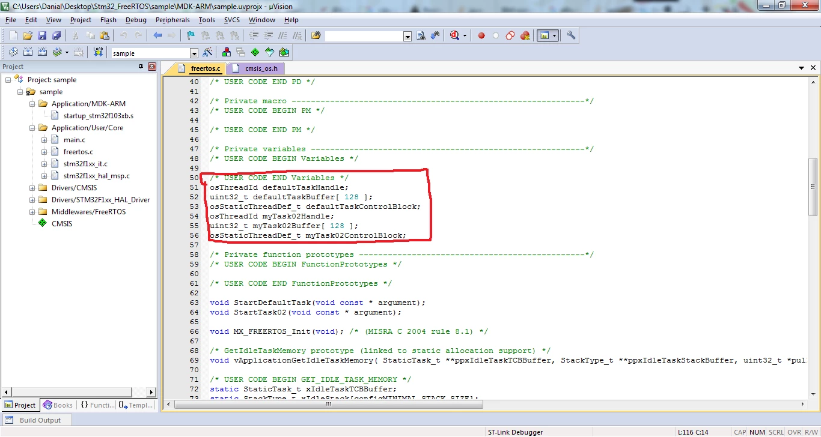Collapse the Application/User/Core group
The height and width of the screenshot is (437, 821).
click(32, 128)
